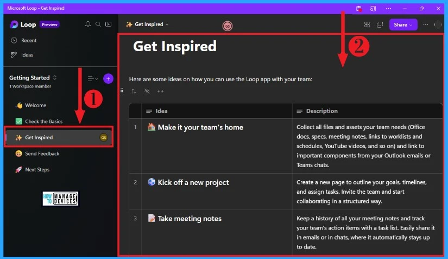Click the 1 Workspace member label
Viewport: 448px width, 259px height.
(30, 86)
